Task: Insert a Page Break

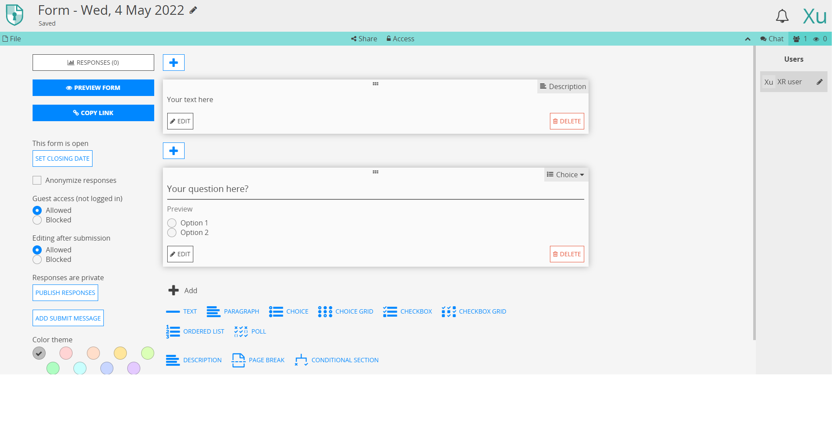Action: point(258,360)
